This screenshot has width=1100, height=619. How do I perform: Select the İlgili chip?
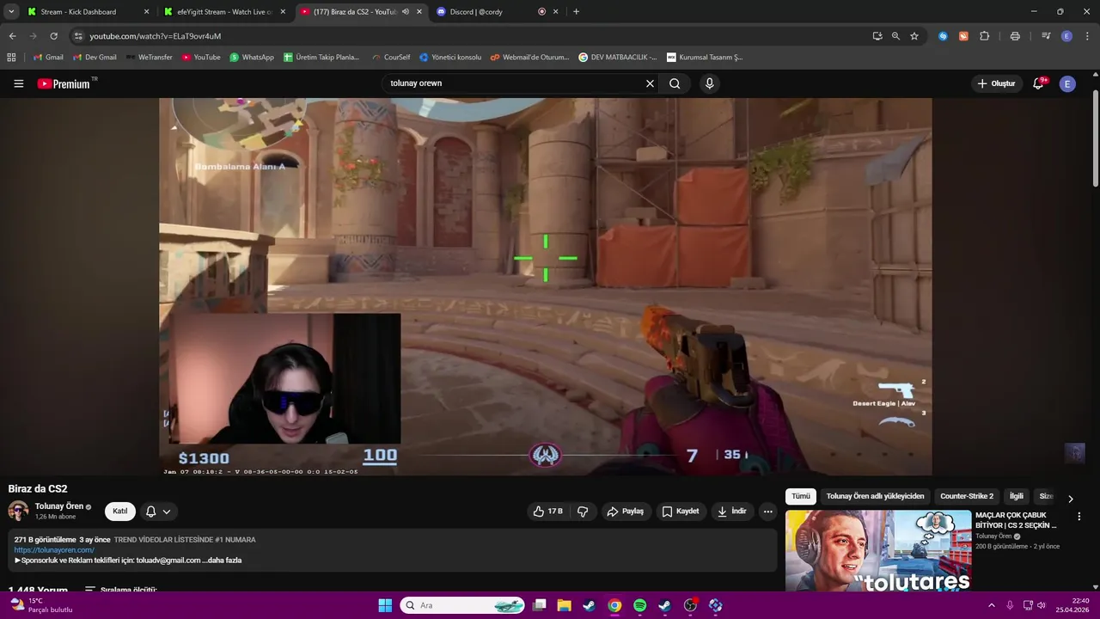pyautogui.click(x=1017, y=496)
